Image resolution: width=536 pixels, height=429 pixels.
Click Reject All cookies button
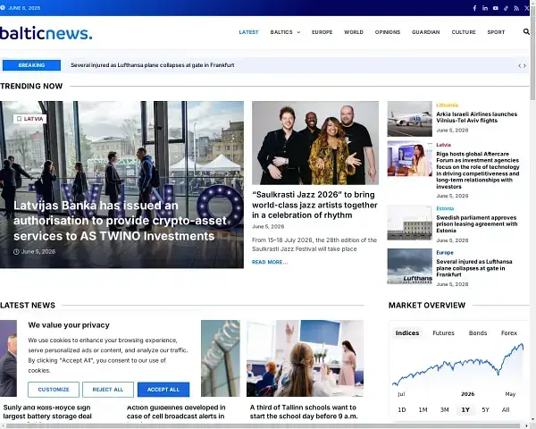[x=108, y=390]
